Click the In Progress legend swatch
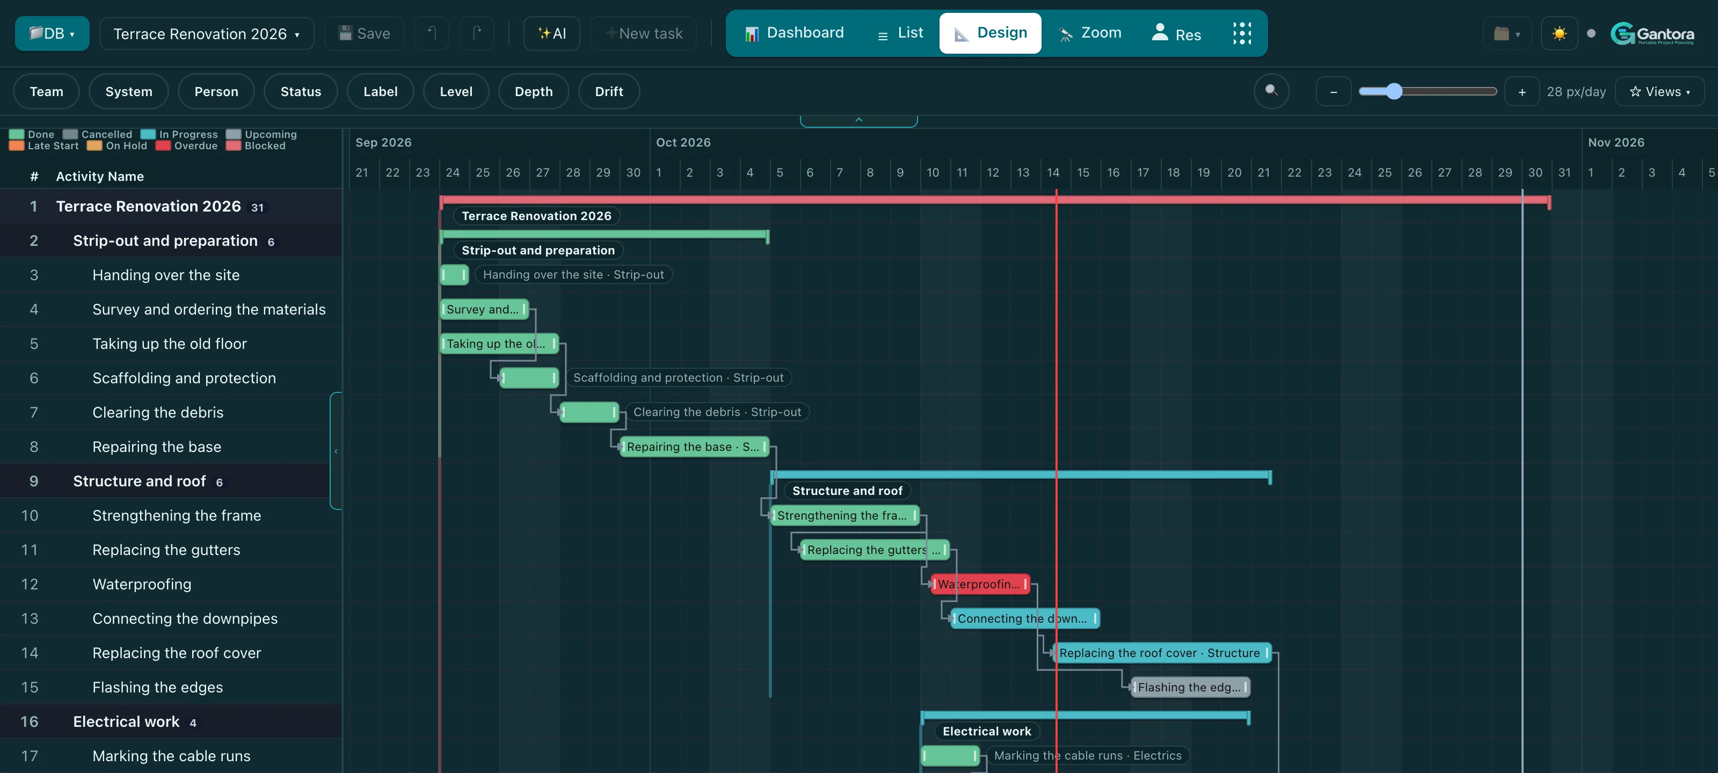1718x773 pixels. pos(148,134)
